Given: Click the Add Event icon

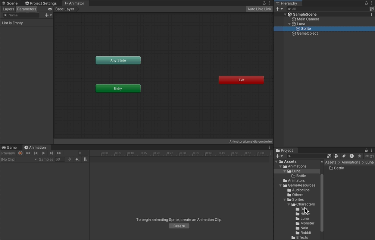Looking at the screenshot, I should coord(85,159).
